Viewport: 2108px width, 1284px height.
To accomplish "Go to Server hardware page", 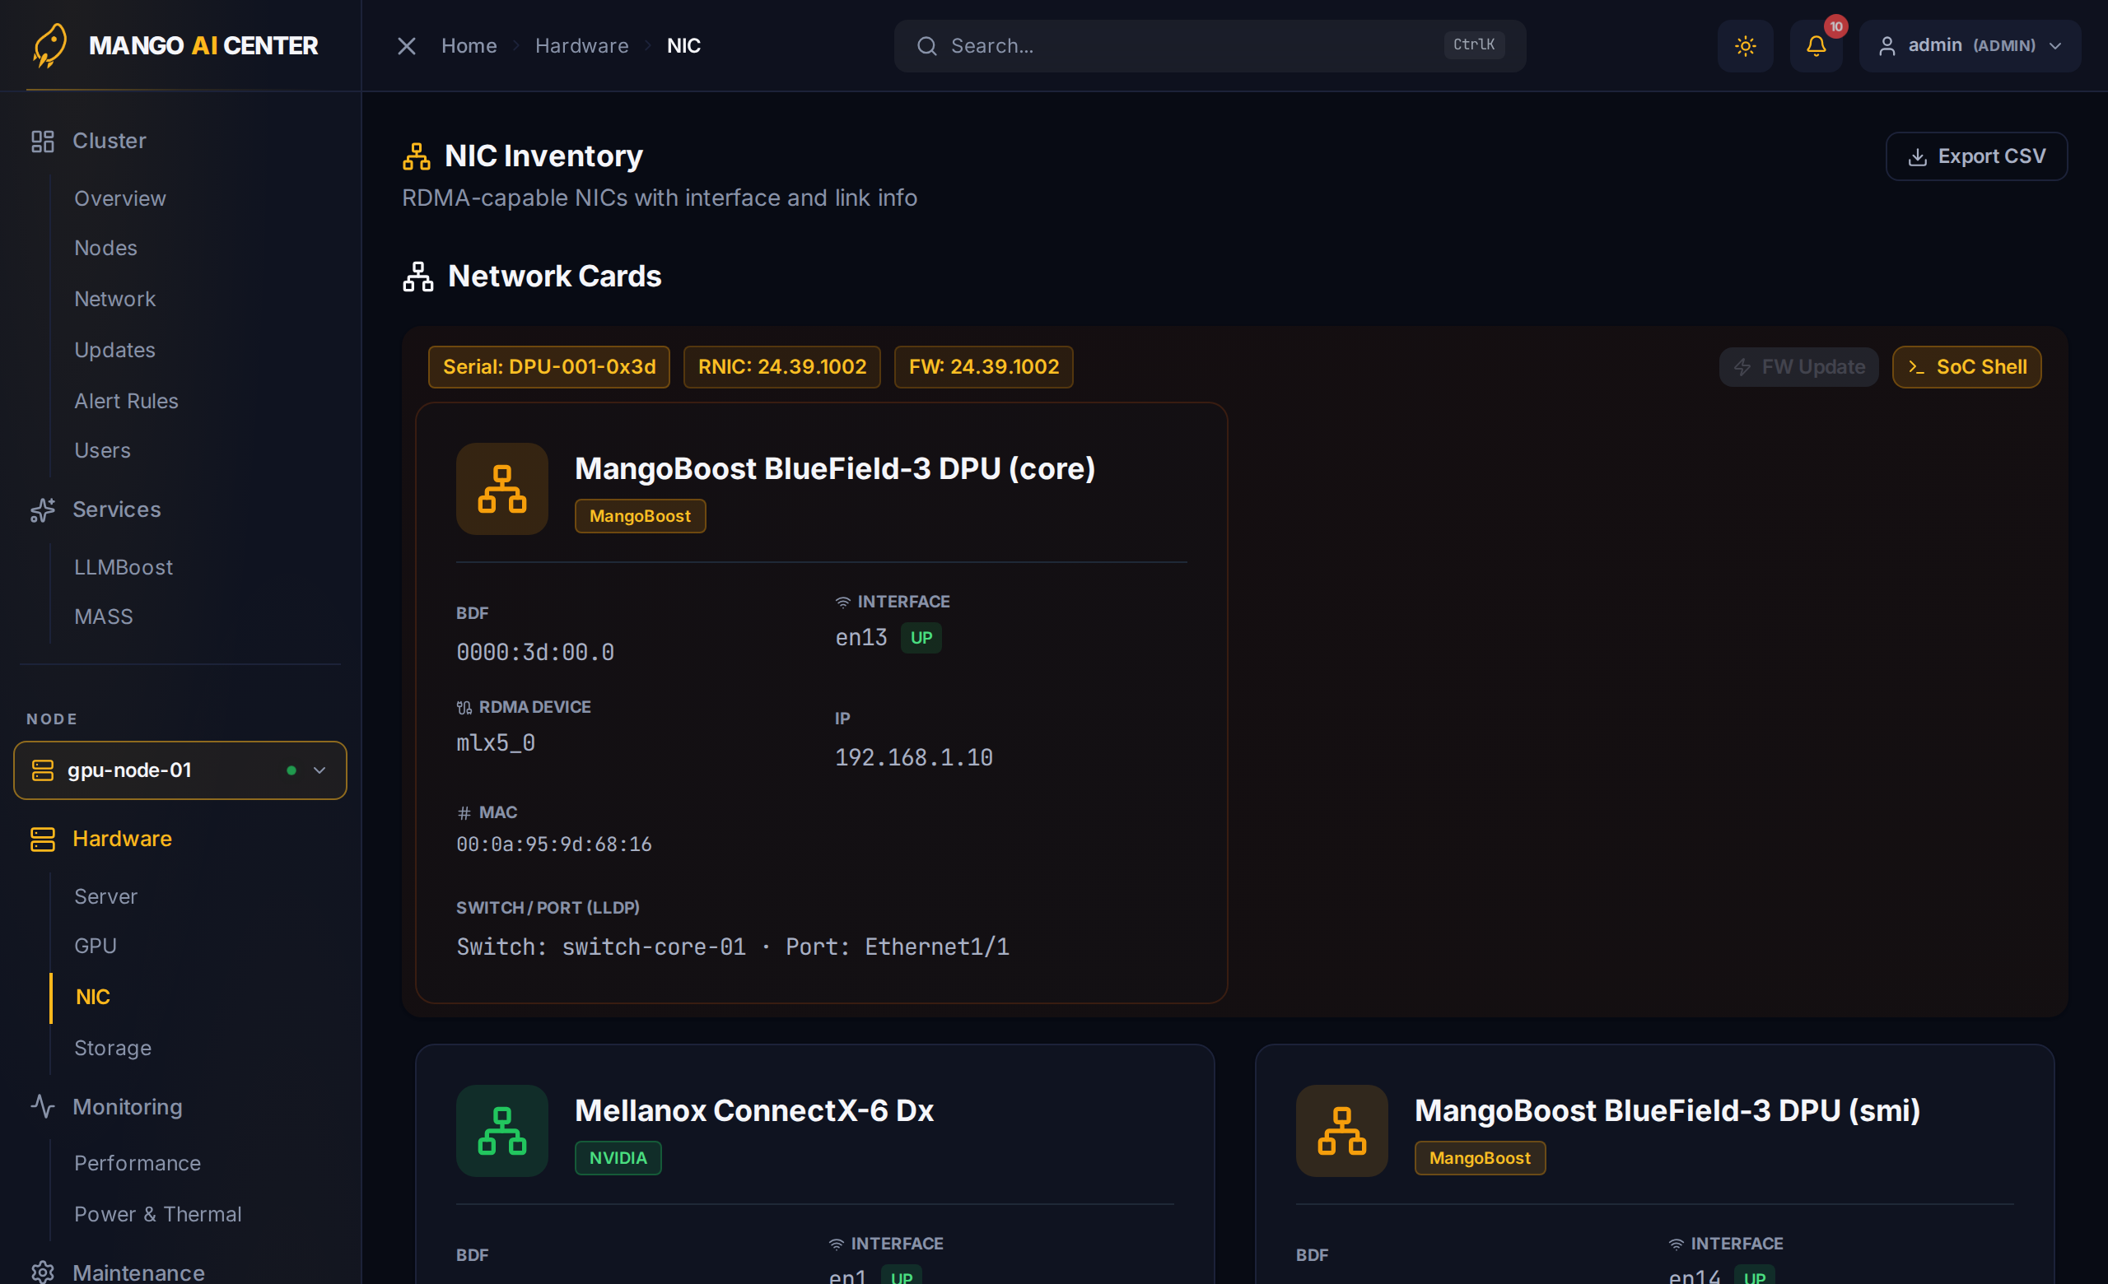I will tap(105, 897).
